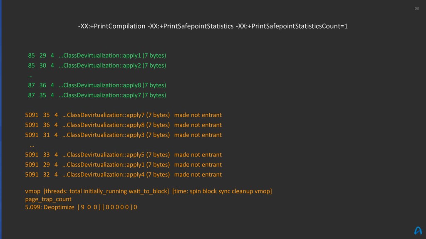Image resolution: width=426 pixels, height=239 pixels.
Task: Select orange apply3 made not entrant line
Action: [123, 135]
